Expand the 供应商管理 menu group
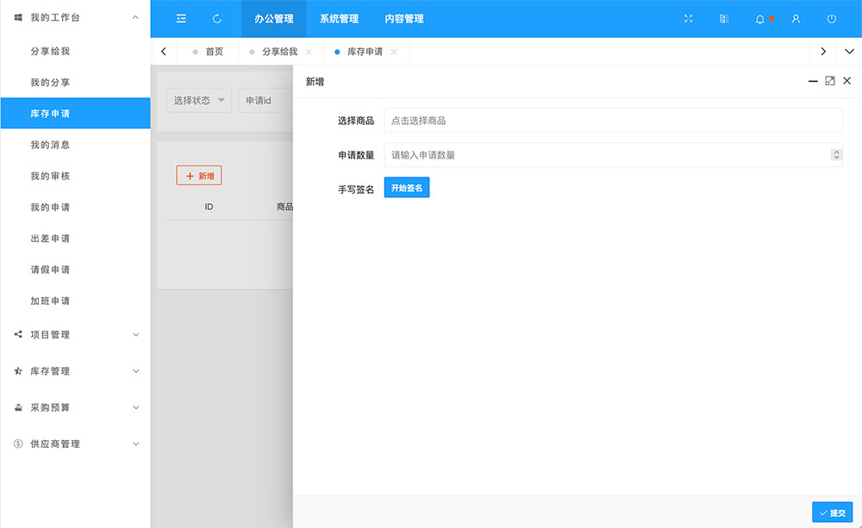The height and width of the screenshot is (528, 862). coord(136,444)
